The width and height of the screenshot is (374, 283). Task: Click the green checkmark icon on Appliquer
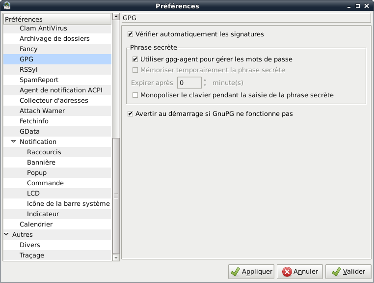pyautogui.click(x=235, y=272)
